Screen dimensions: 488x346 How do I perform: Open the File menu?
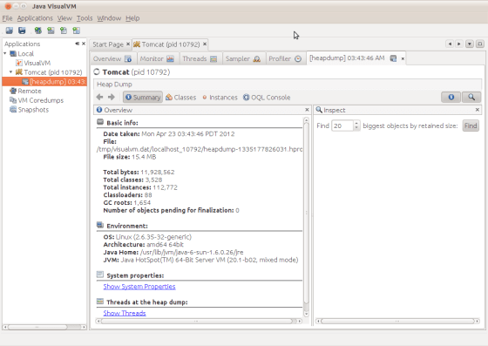pos(7,18)
